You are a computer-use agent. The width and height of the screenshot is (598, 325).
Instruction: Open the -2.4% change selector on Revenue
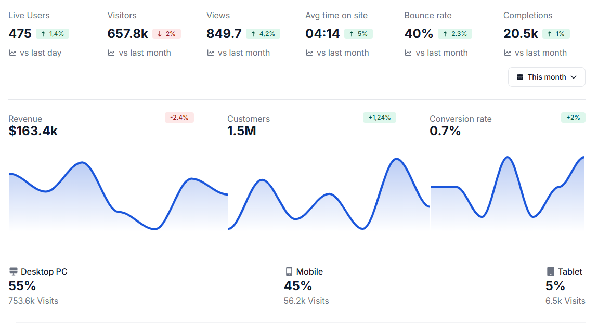click(179, 117)
